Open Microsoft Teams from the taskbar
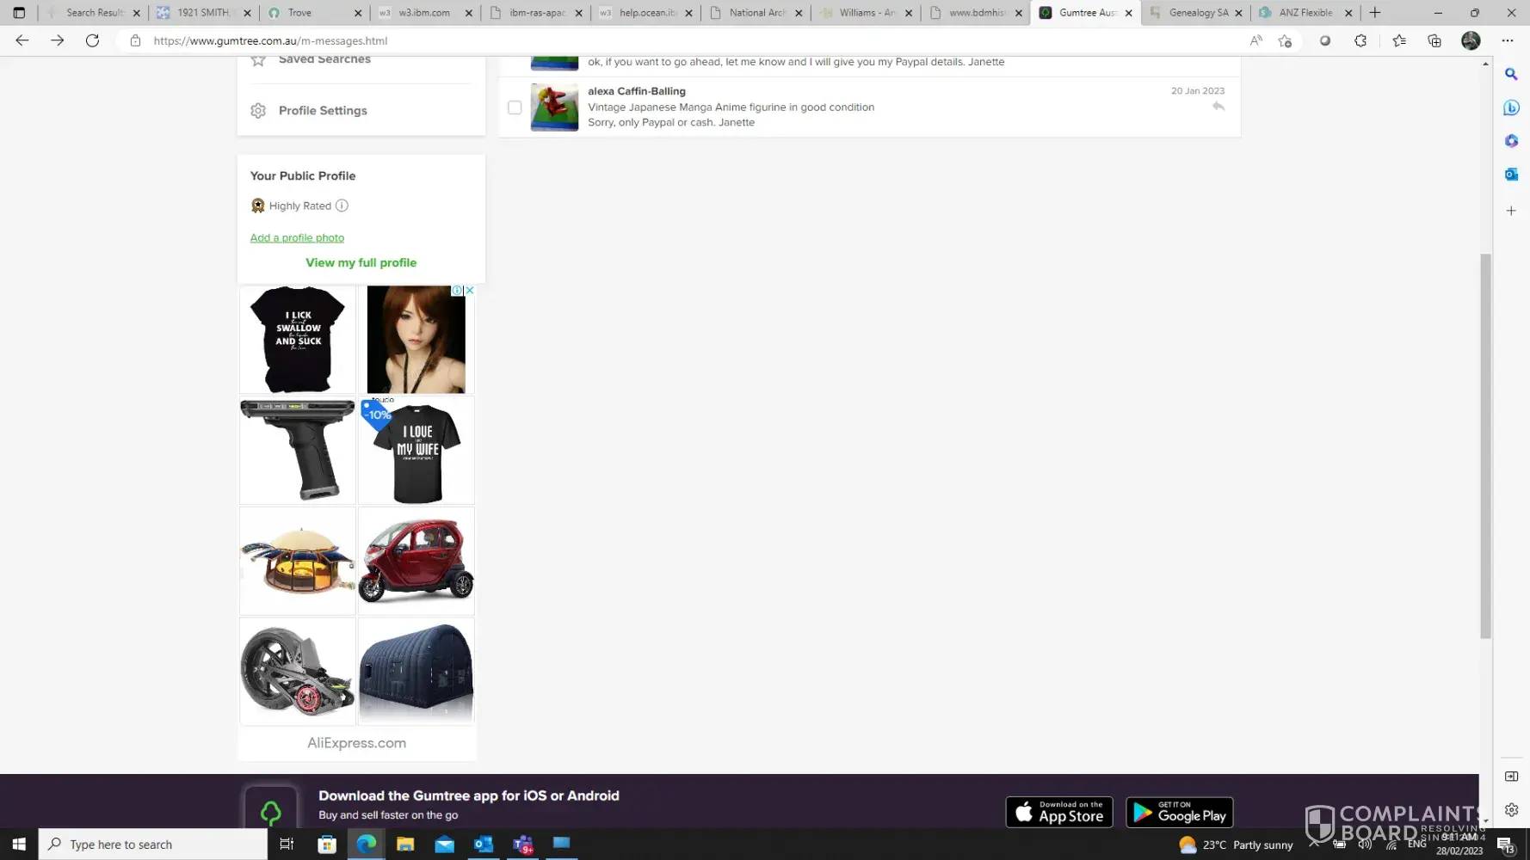Image resolution: width=1530 pixels, height=860 pixels. pos(523,845)
